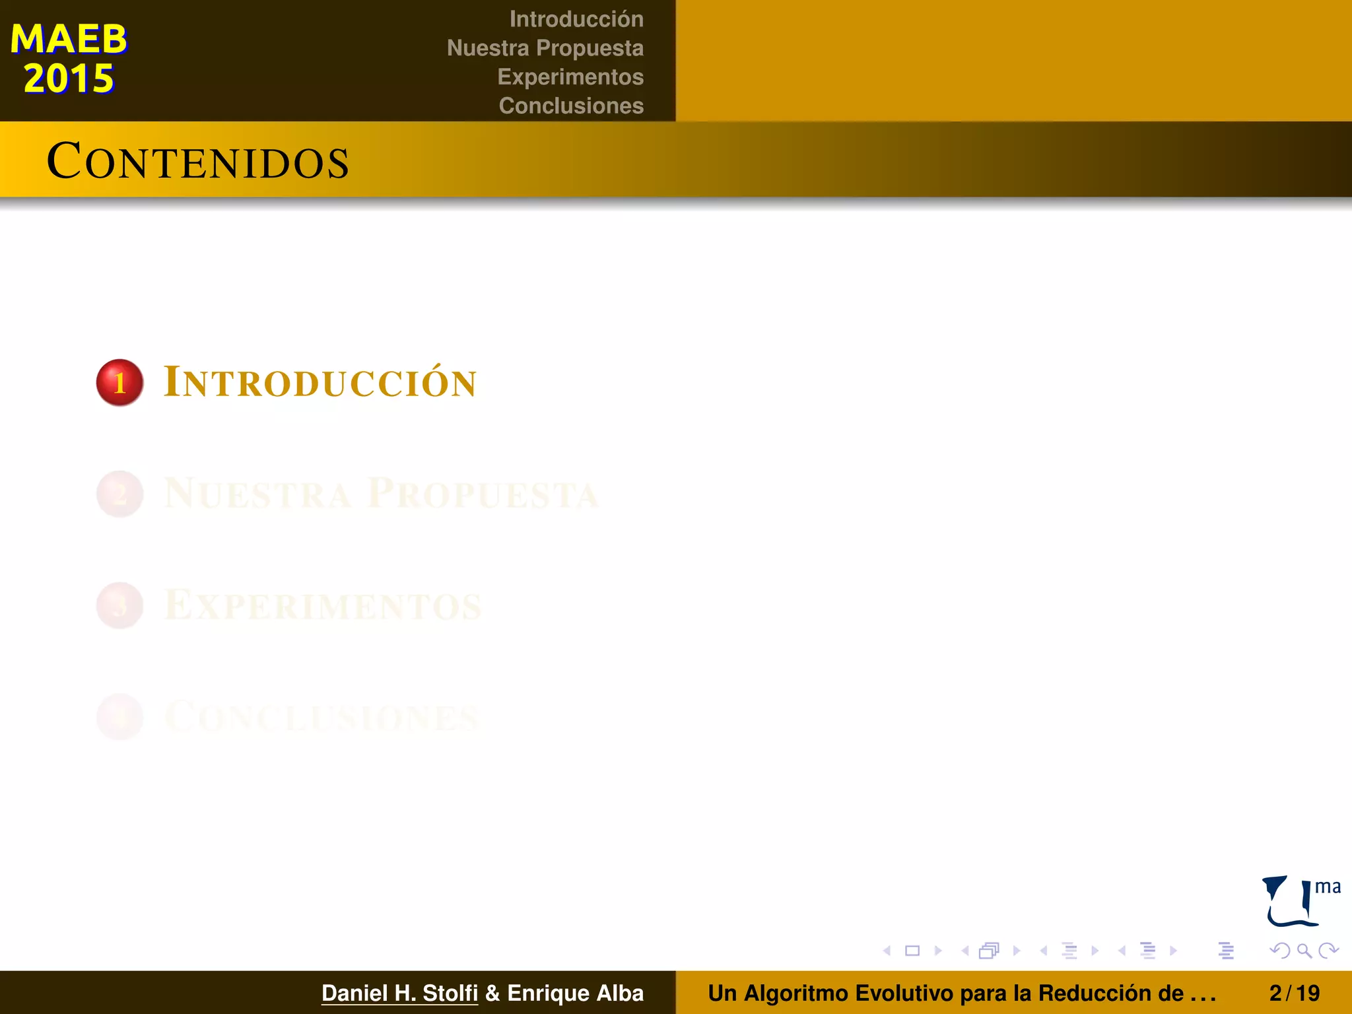
Task: Follow the Introducción contents entry
Action: (320, 382)
